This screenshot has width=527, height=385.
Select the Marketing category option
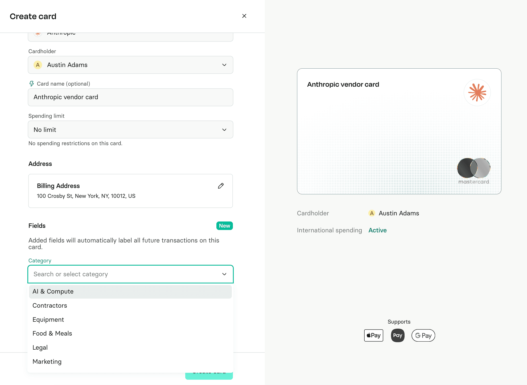(130, 362)
